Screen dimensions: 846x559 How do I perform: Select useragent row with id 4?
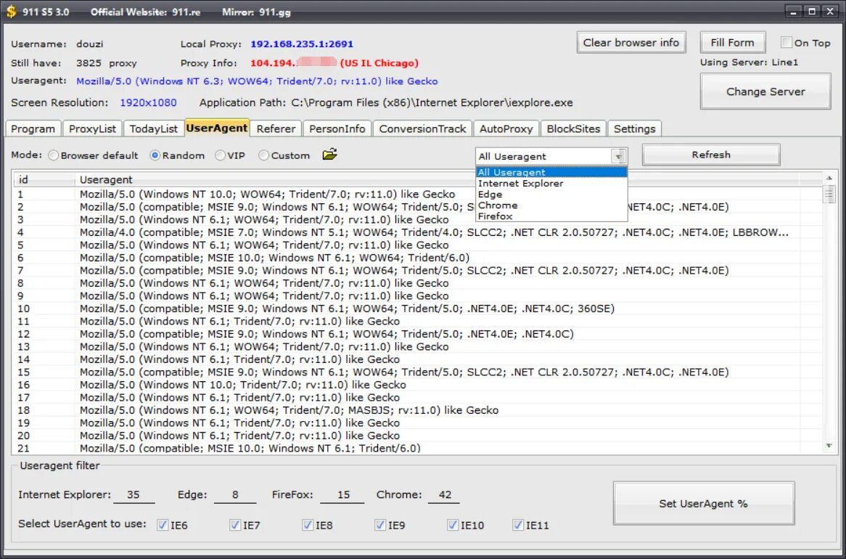[x=418, y=232]
